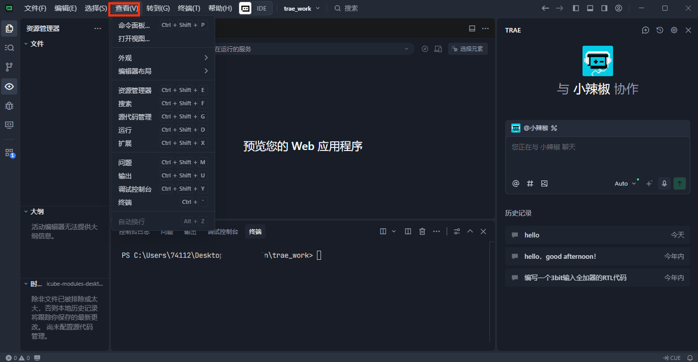This screenshot has width=698, height=362.
Task: Collapse the 文件 section
Action: coord(26,44)
